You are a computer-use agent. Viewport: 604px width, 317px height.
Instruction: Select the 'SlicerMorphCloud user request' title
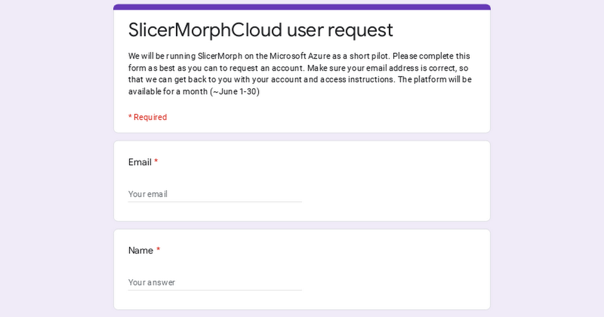click(x=261, y=30)
